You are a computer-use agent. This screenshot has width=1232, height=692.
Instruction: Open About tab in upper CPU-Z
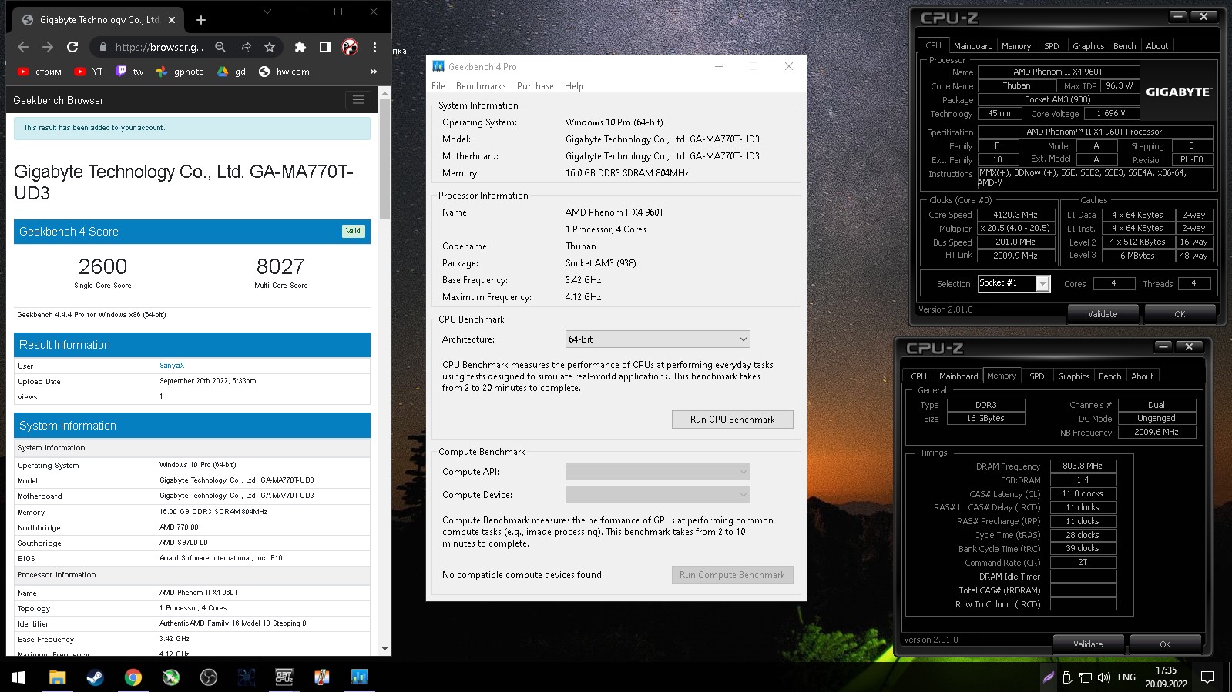point(1156,46)
